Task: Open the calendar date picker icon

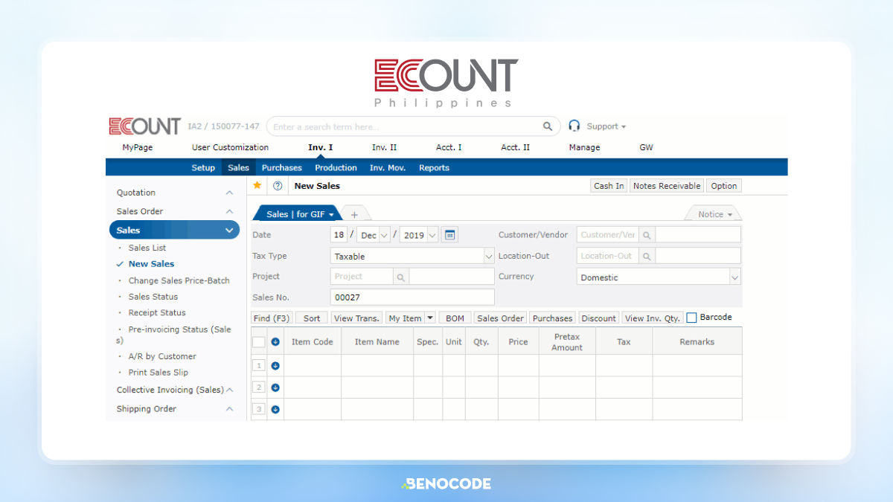Action: point(449,235)
